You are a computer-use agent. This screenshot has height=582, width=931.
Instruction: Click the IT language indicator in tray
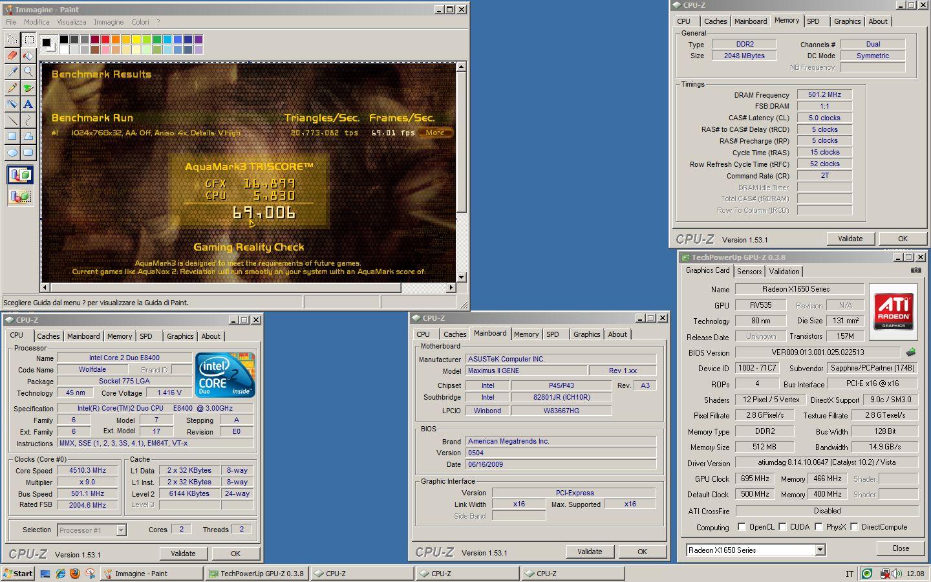[850, 574]
